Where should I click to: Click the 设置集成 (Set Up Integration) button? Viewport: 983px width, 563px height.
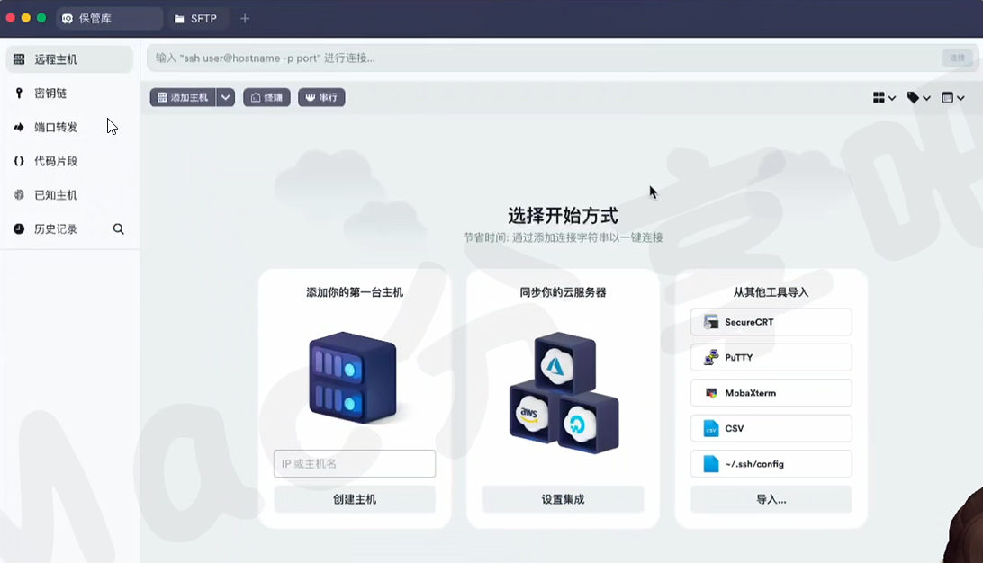click(x=564, y=499)
